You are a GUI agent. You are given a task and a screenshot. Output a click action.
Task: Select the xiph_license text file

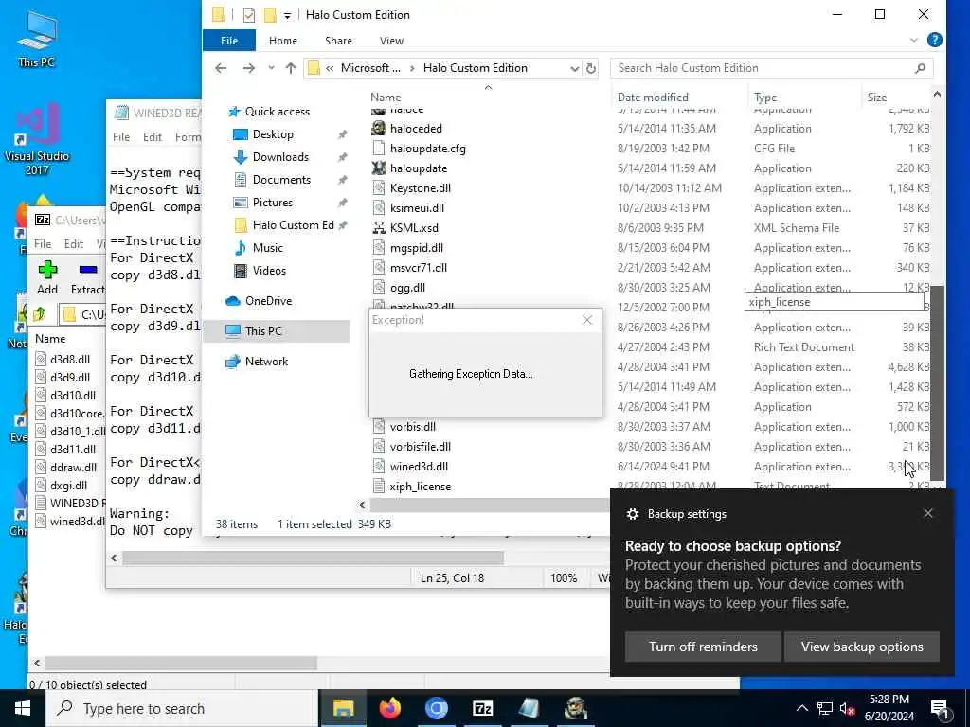420,487
